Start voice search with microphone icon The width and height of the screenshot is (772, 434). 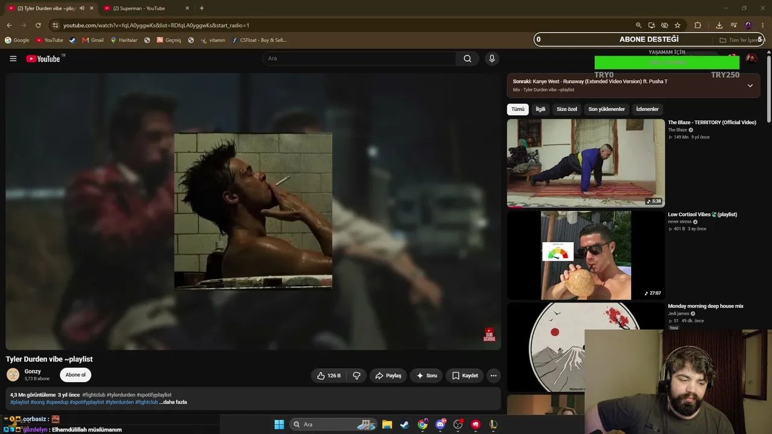(x=492, y=58)
